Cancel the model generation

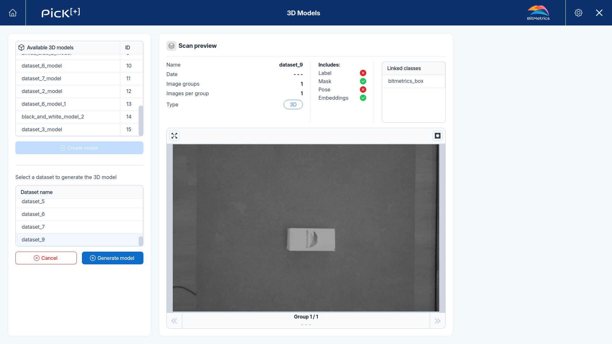tap(46, 258)
